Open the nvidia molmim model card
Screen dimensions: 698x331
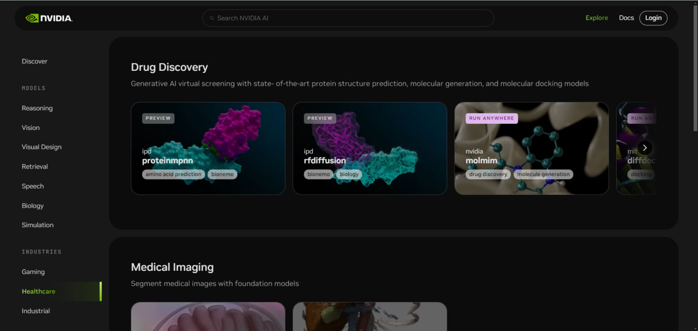coord(532,148)
